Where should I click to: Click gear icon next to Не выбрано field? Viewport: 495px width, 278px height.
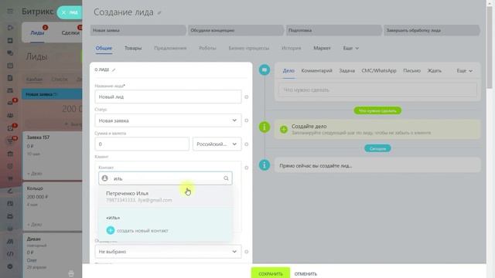pos(247,252)
